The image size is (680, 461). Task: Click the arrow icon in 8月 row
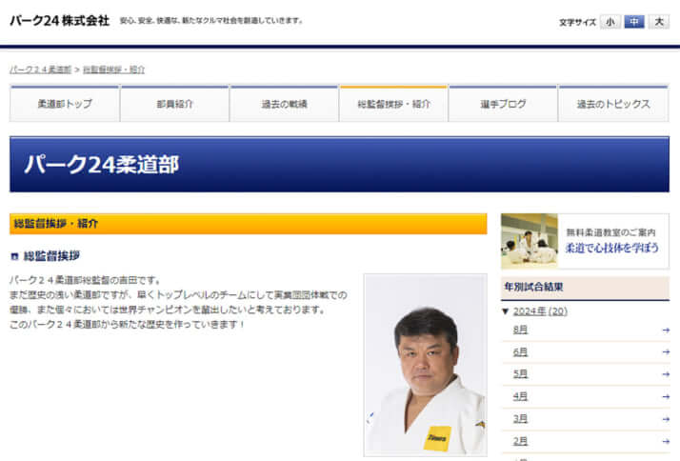click(666, 330)
